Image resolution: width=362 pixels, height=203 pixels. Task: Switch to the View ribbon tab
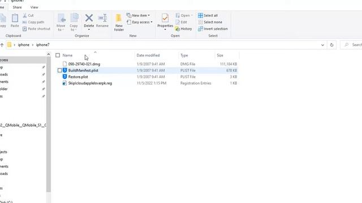[x=34, y=7]
